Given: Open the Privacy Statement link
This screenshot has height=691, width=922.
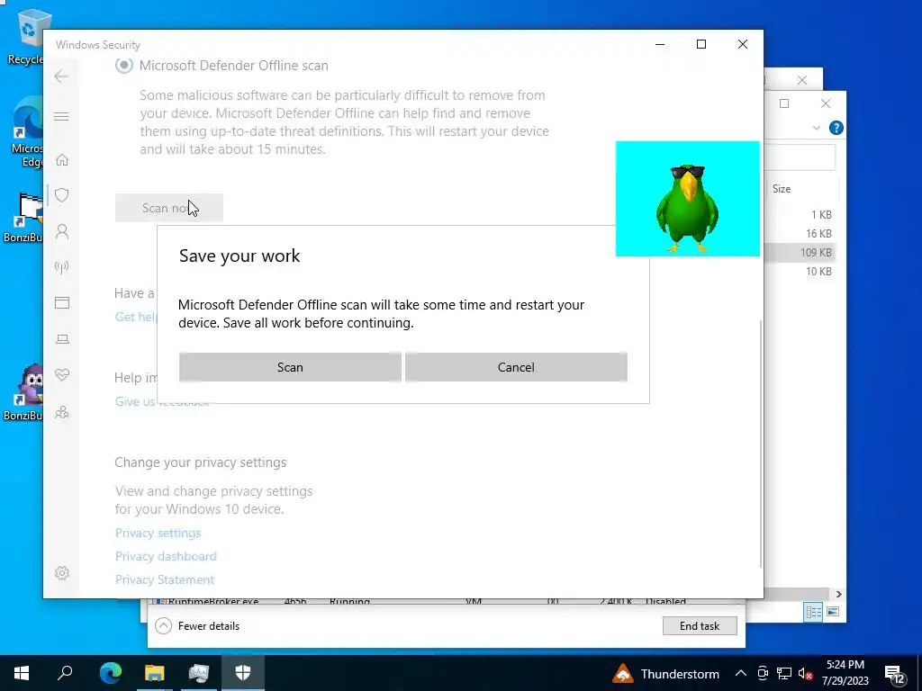Looking at the screenshot, I should (x=164, y=580).
